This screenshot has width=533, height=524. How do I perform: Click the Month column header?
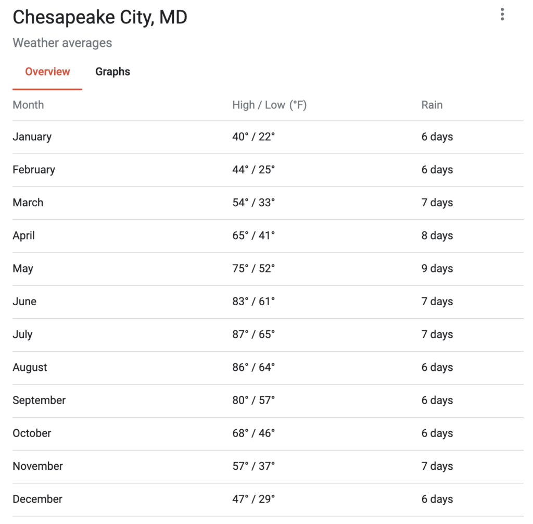point(28,105)
